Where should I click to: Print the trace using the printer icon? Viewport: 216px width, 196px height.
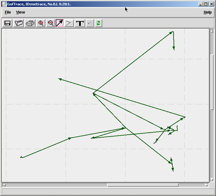tap(30, 23)
